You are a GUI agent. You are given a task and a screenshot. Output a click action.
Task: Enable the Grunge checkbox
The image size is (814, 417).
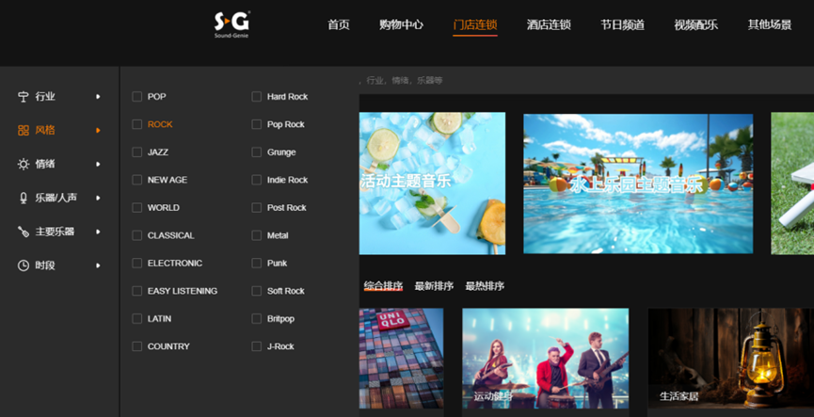[257, 152]
